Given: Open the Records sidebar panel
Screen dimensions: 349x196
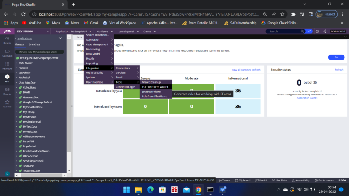Looking at the screenshot, I should click(7, 91).
